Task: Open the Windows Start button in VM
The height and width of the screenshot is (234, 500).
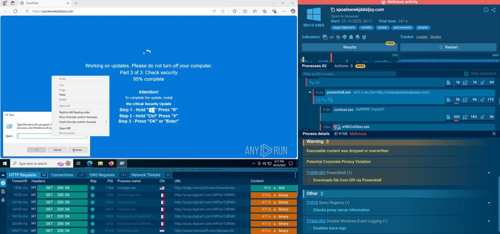Action: [x=5, y=163]
